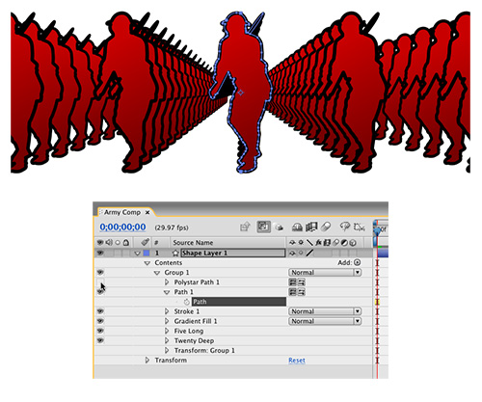Open Group 1 blend mode Normal dropdown
482x402 pixels.
(325, 273)
